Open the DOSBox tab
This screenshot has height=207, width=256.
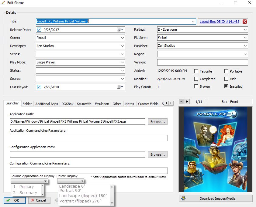pos(67,104)
